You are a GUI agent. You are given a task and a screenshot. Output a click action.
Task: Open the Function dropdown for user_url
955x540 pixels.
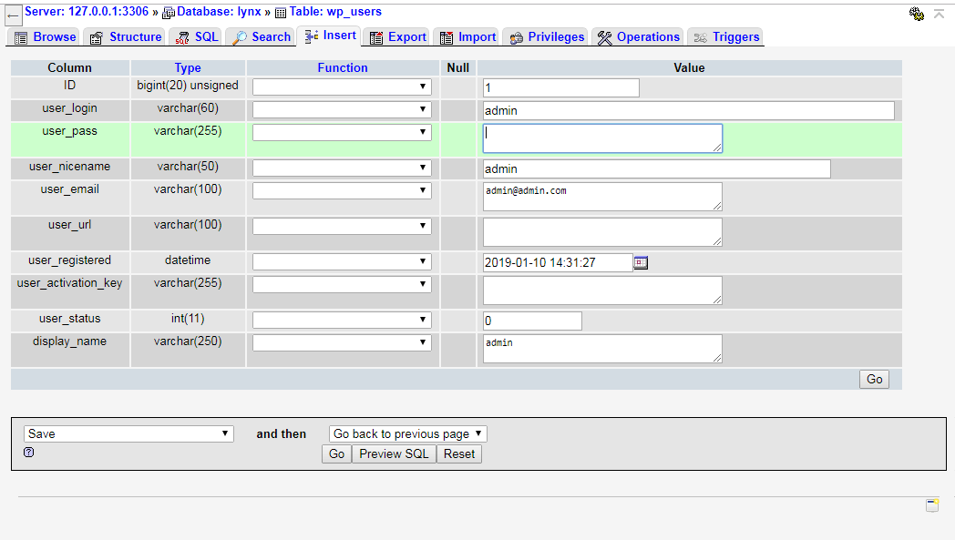342,226
